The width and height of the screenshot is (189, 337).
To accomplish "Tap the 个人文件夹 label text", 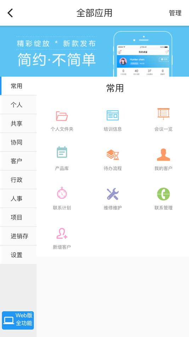I will click(x=62, y=129).
